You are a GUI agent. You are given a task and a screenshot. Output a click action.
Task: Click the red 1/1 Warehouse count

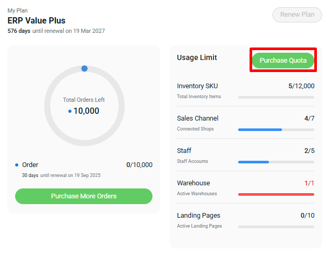tap(309, 183)
